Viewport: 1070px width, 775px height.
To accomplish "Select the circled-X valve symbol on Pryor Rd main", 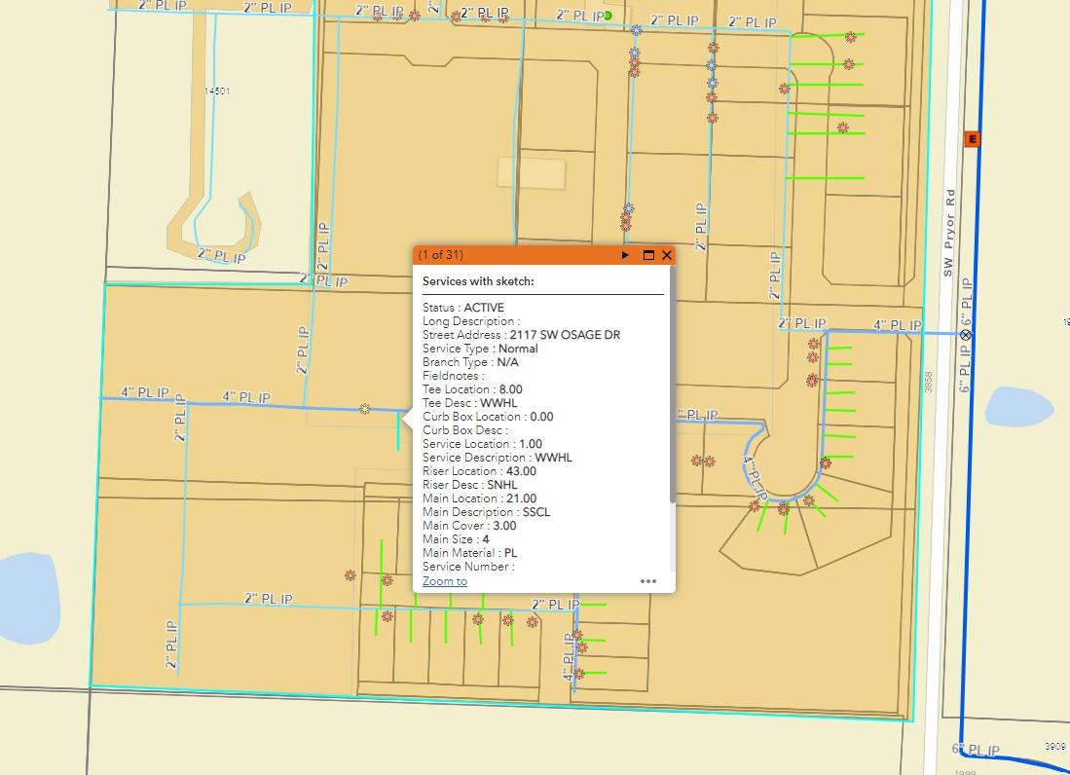I will [x=965, y=334].
